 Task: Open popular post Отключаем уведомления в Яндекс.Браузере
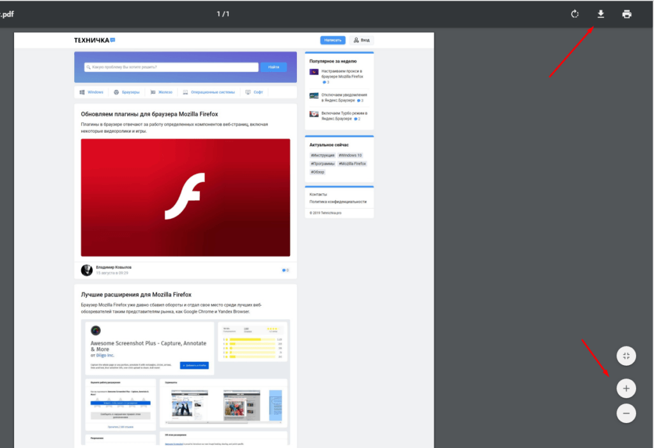344,98
